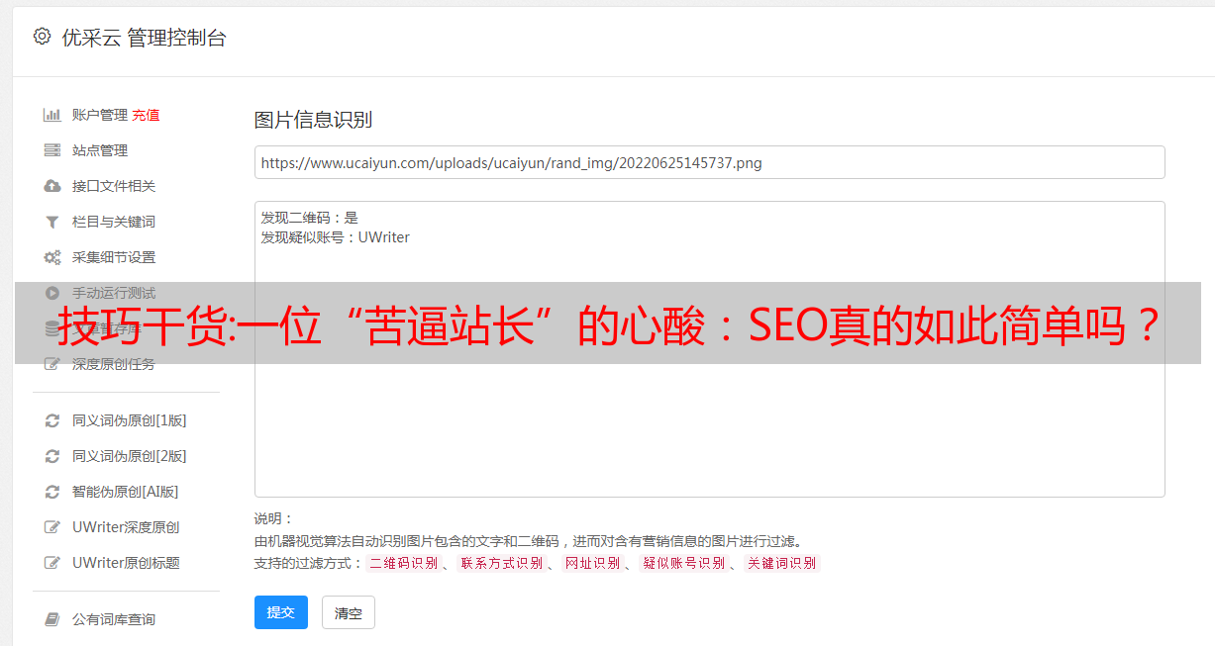Click the 发现二维码：是 result line
This screenshot has width=1215, height=646.
point(310,218)
